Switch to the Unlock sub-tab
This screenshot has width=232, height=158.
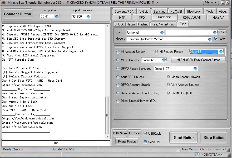119,24
